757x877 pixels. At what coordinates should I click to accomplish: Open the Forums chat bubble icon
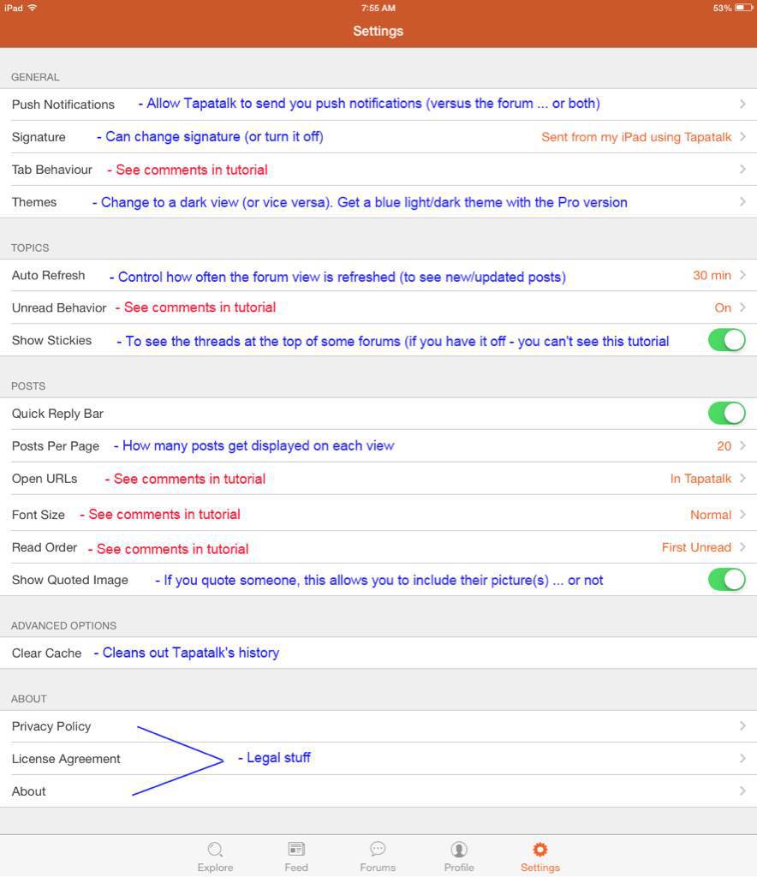(x=378, y=849)
